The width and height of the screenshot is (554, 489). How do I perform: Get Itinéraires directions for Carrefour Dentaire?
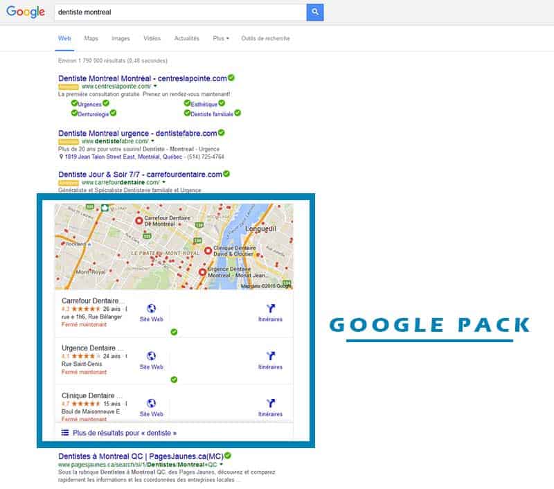pos(270,309)
